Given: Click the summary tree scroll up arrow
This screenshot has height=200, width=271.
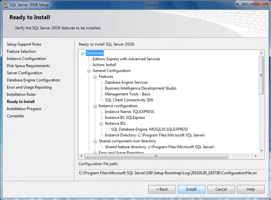Looking at the screenshot, I should click(262, 53).
